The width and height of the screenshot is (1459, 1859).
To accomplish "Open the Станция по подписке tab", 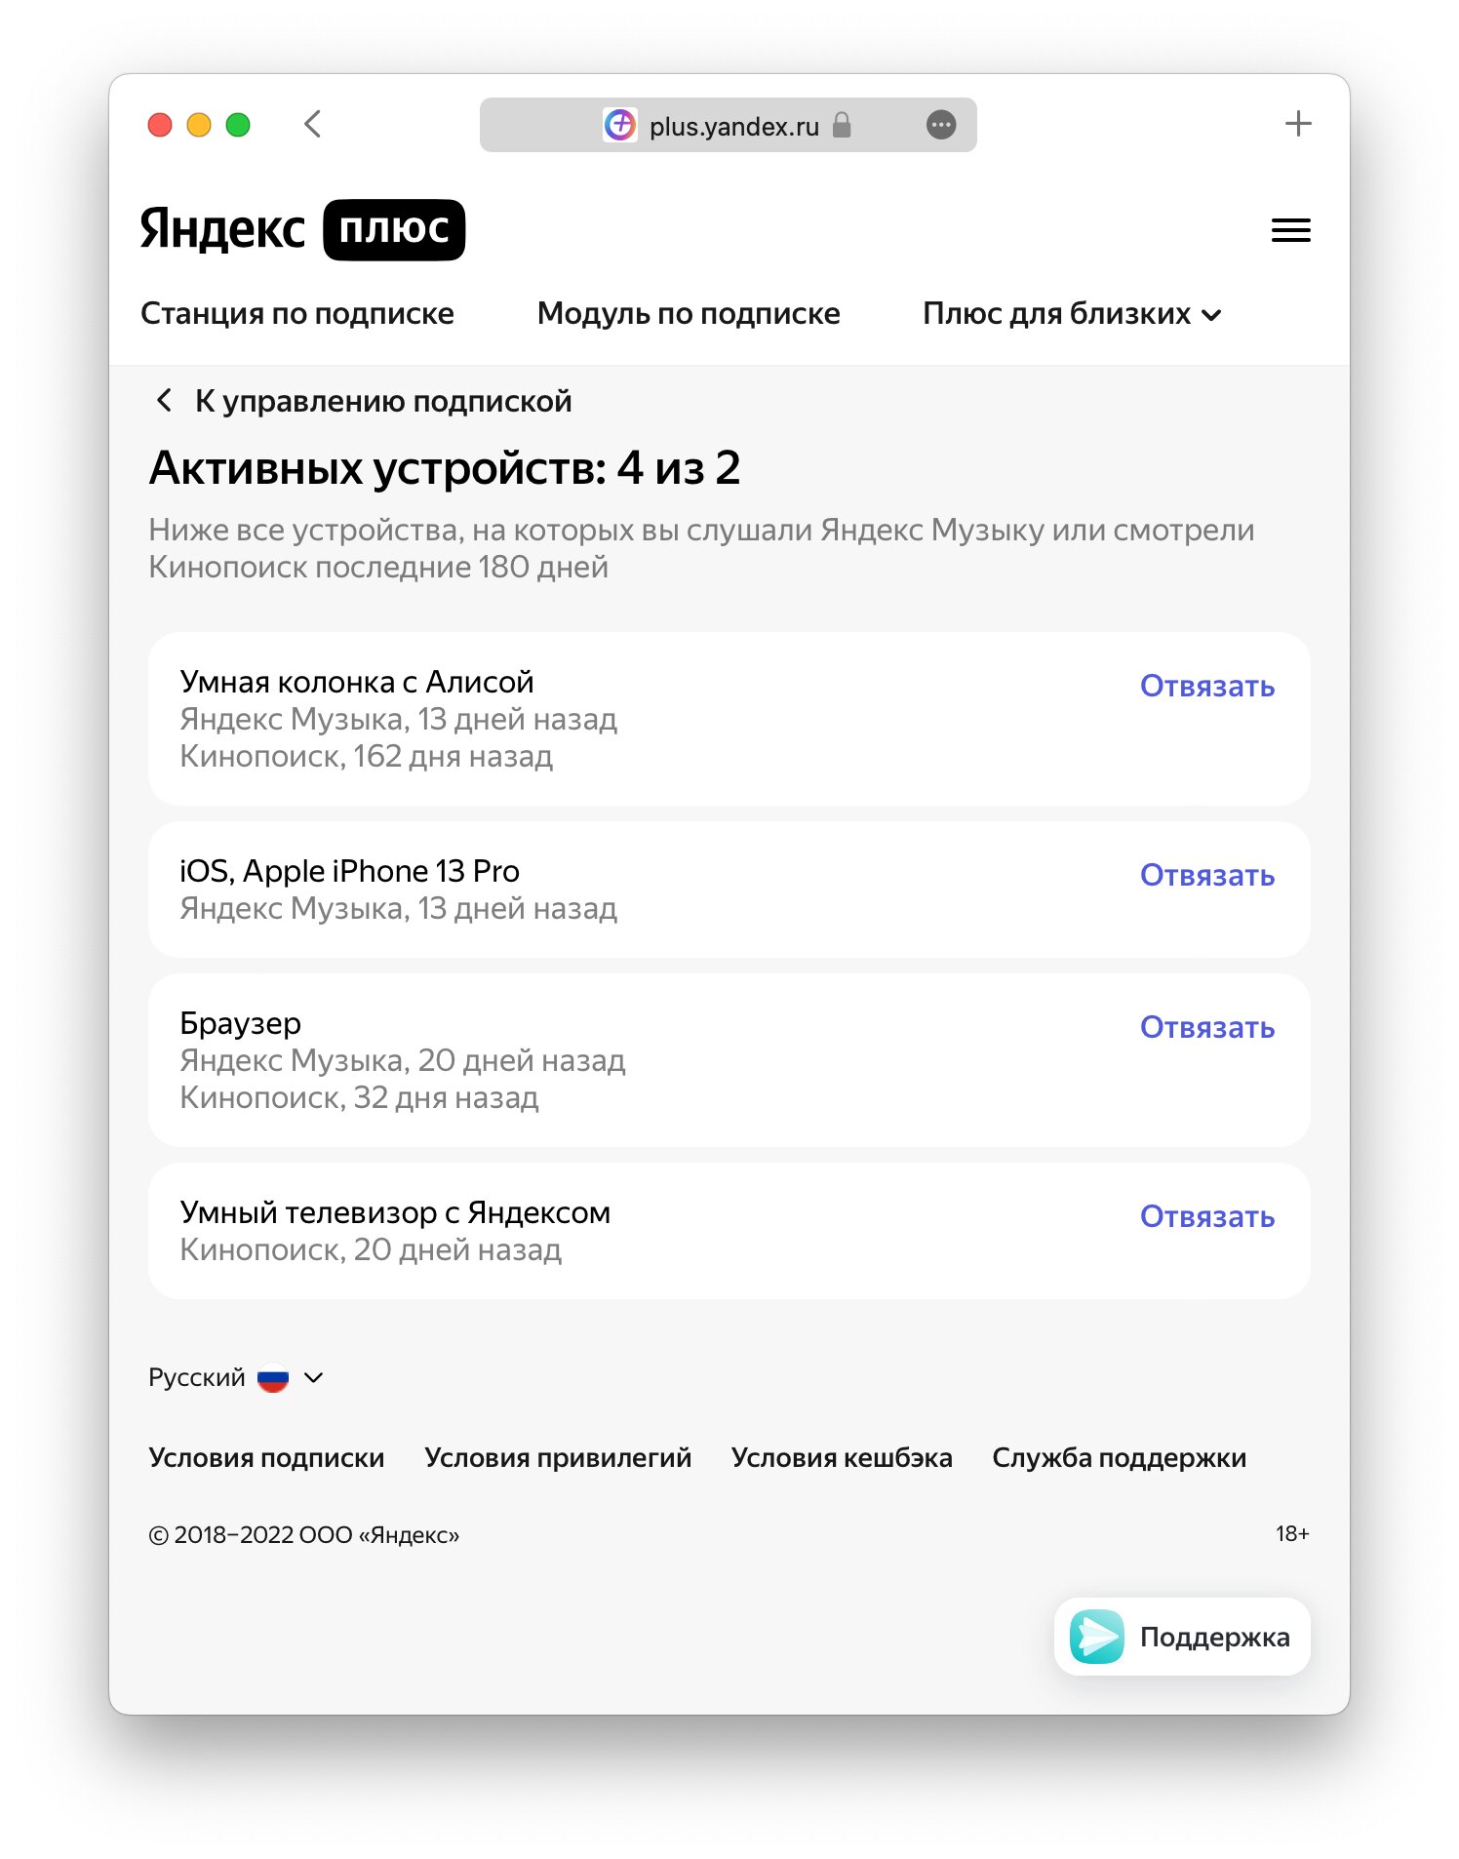I will coord(297,313).
